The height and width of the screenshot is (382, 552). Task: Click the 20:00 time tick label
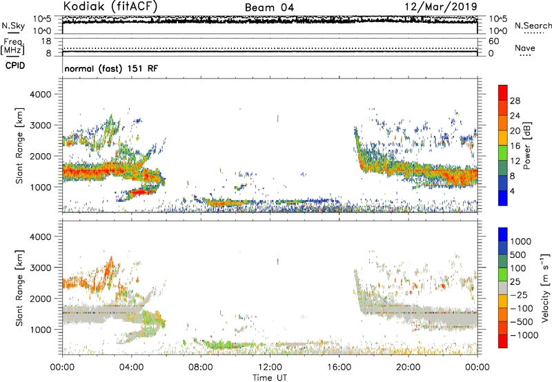[x=408, y=368]
